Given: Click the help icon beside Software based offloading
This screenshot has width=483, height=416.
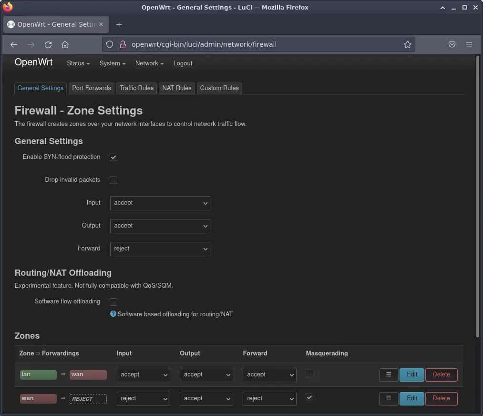Looking at the screenshot, I should (x=113, y=314).
